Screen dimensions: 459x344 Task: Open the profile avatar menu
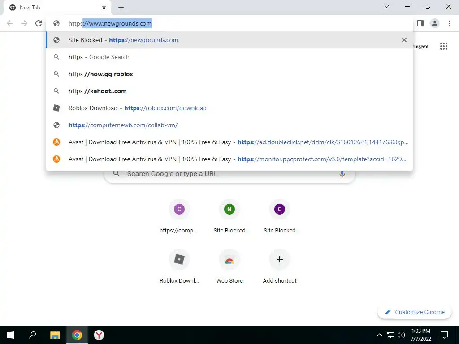tap(435, 23)
